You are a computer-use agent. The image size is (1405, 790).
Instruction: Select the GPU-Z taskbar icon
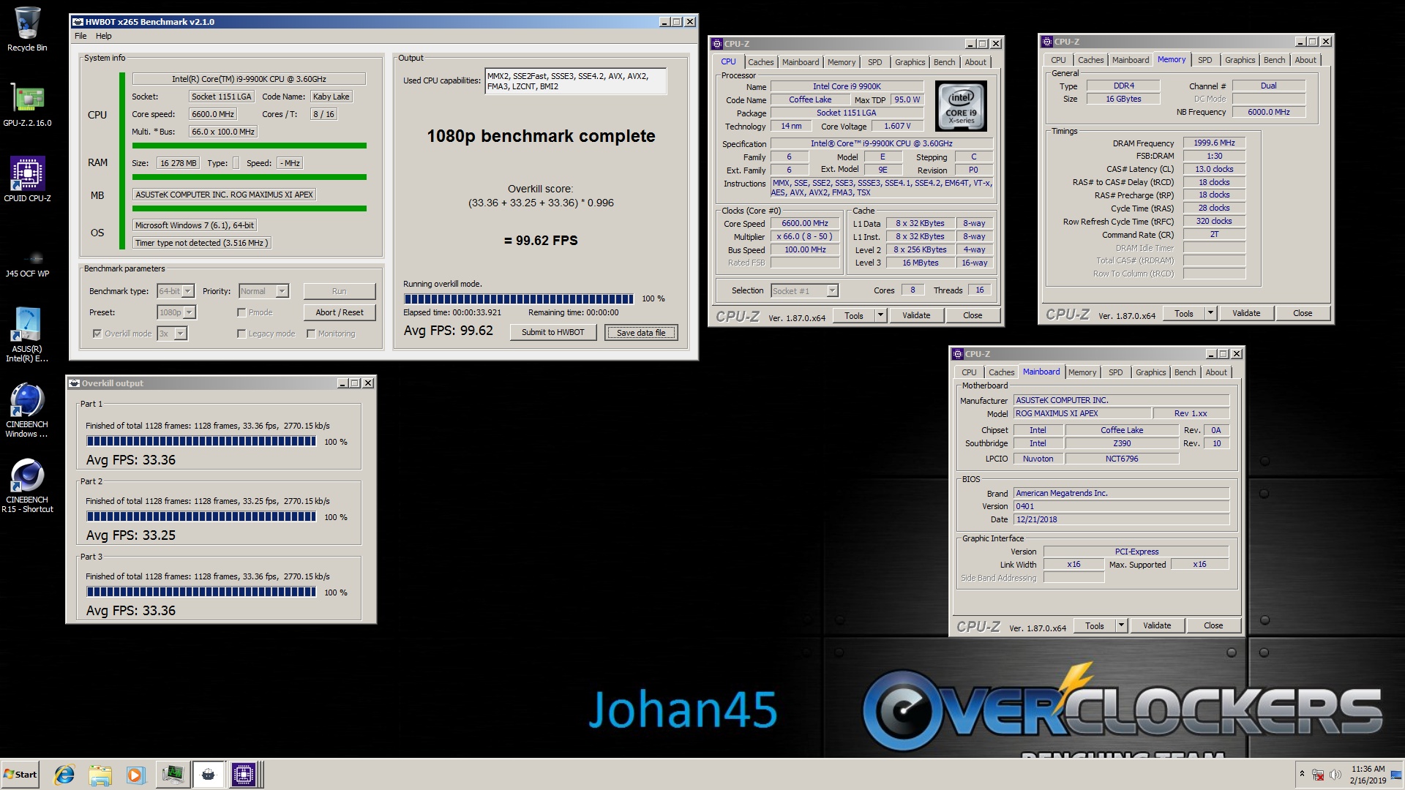click(x=173, y=775)
